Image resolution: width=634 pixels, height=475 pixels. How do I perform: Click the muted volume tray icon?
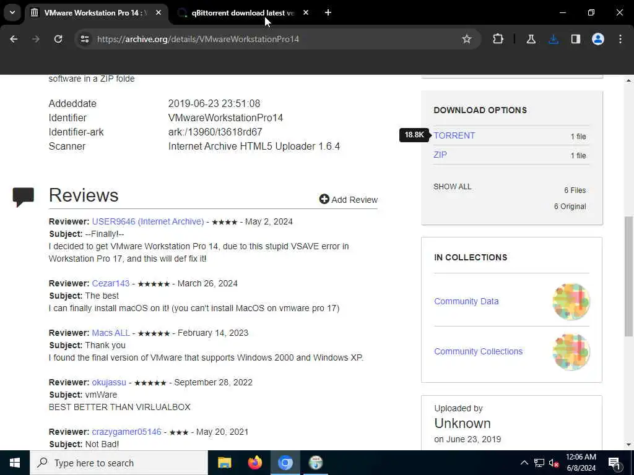pos(554,463)
